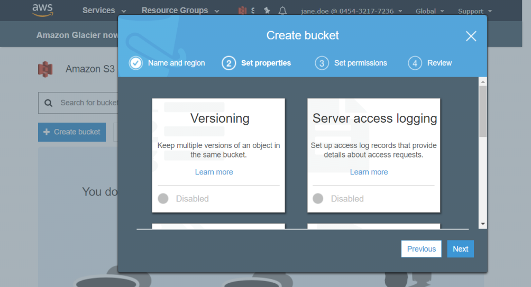The height and width of the screenshot is (287, 531).
Task: Click the S3 shortcut icon in the header
Action: 242,11
